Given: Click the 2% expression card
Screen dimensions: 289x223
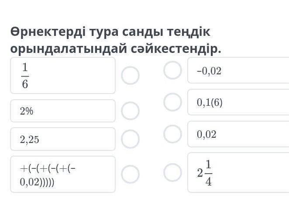Looking at the screenshot, I should [x=62, y=111].
